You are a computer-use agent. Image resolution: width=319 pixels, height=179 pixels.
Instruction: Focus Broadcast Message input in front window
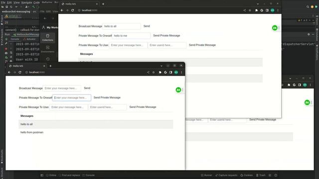(62, 89)
